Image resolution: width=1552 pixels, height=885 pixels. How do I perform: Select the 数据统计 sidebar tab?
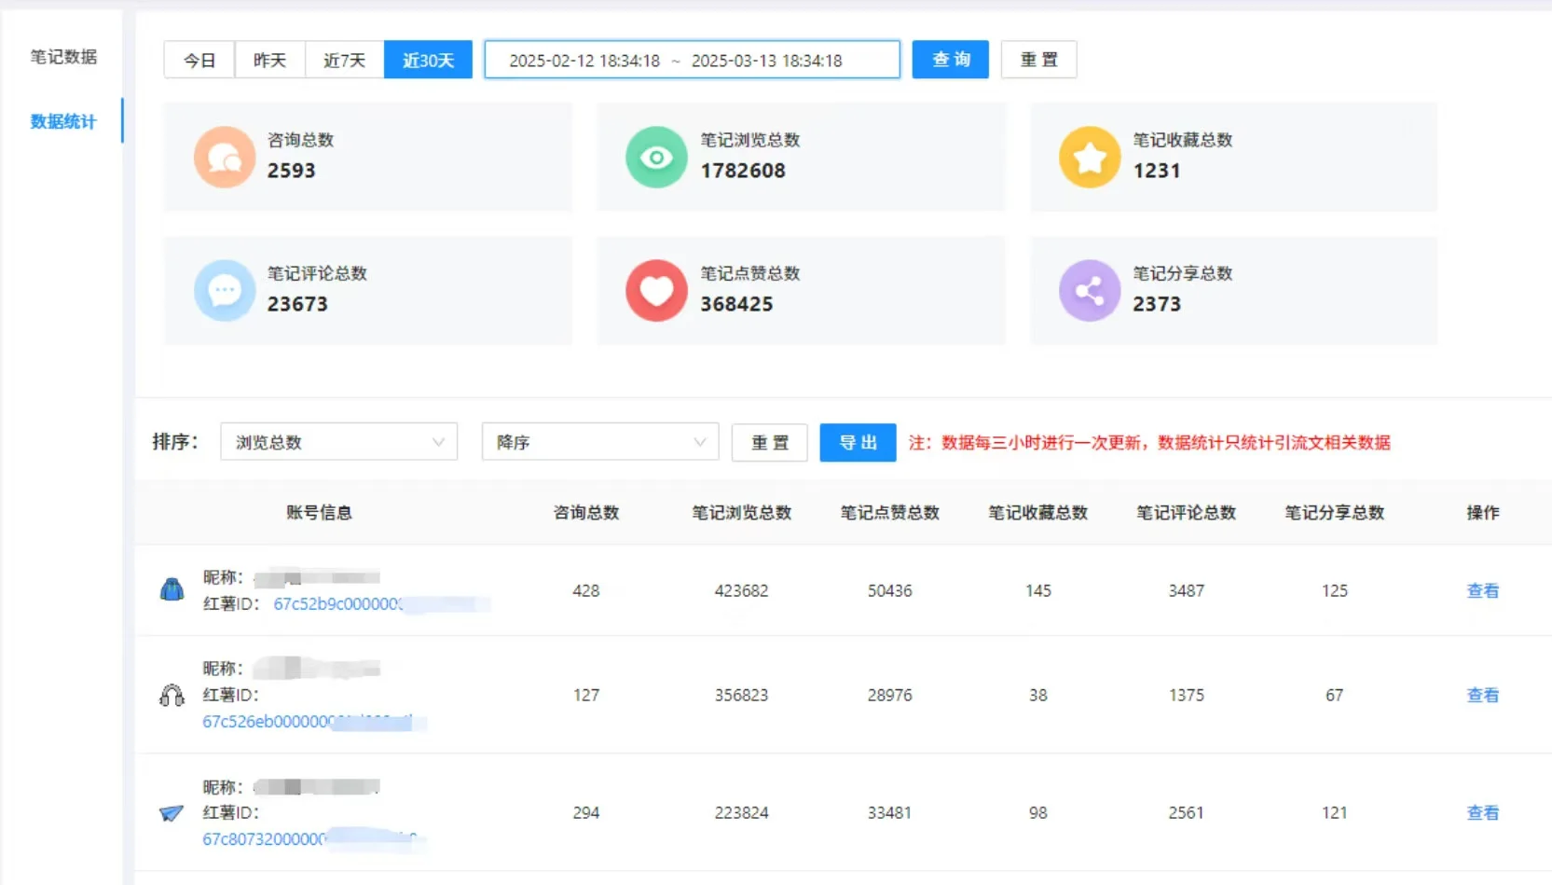pyautogui.click(x=62, y=121)
